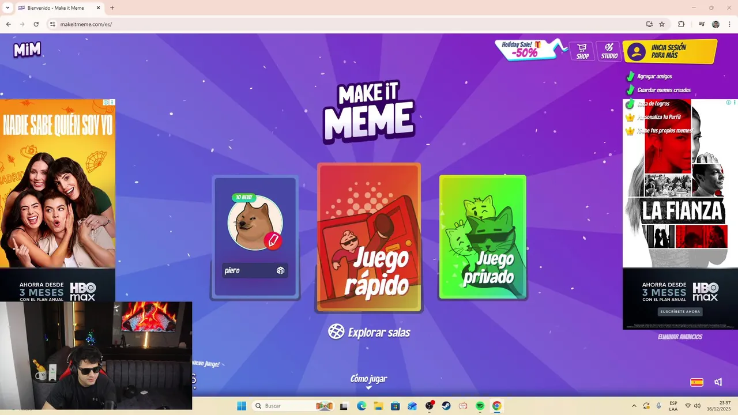Mute the game sound speaker icon
Screen dimensions: 738x415
point(718,382)
